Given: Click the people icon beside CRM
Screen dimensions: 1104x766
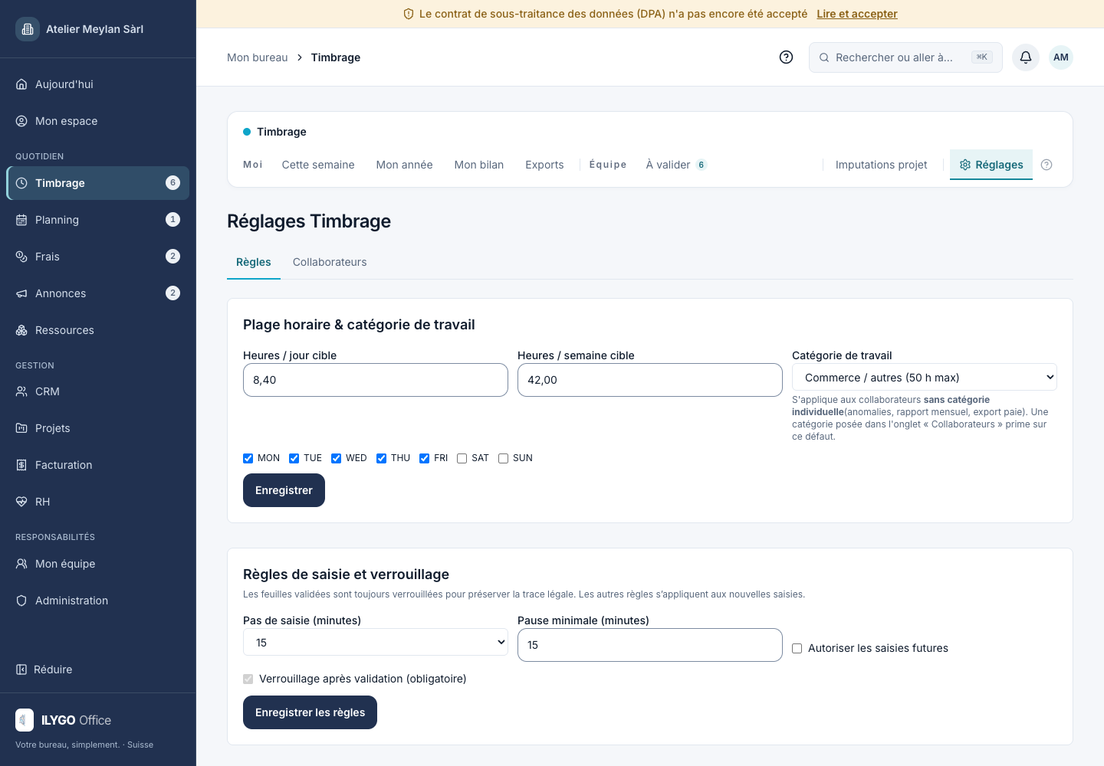Looking at the screenshot, I should tap(21, 391).
